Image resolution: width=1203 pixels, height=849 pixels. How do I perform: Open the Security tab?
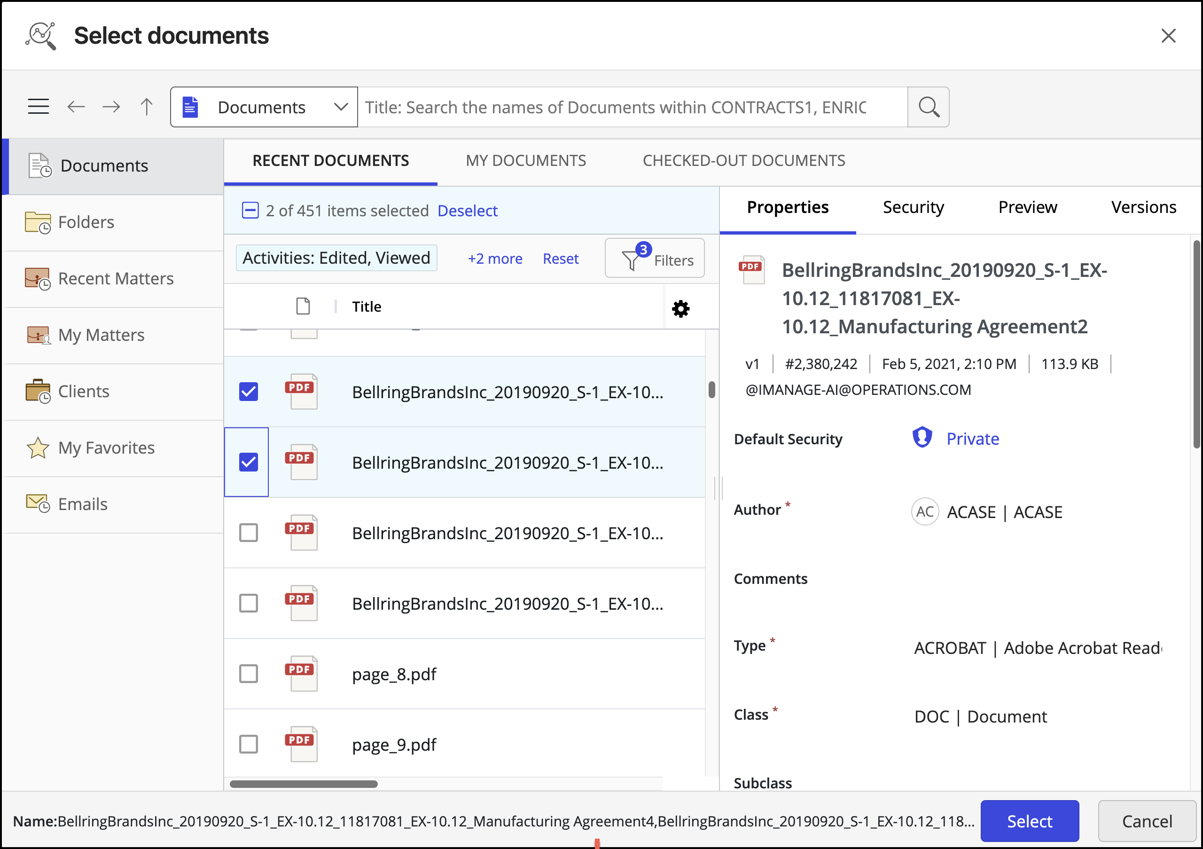coord(913,207)
